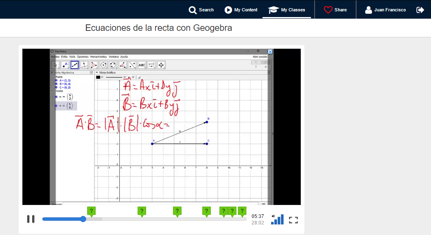431x235 pixels.
Task: Click the 28:02 total duration text
Action: tap(258, 223)
